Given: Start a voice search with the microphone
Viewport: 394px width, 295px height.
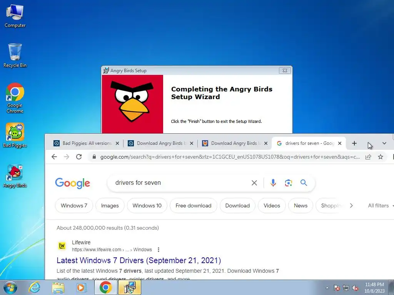Looking at the screenshot, I should click(x=273, y=183).
